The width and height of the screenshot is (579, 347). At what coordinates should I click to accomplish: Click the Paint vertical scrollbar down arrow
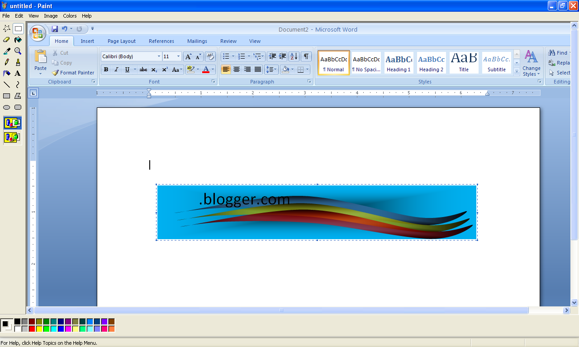click(574, 303)
